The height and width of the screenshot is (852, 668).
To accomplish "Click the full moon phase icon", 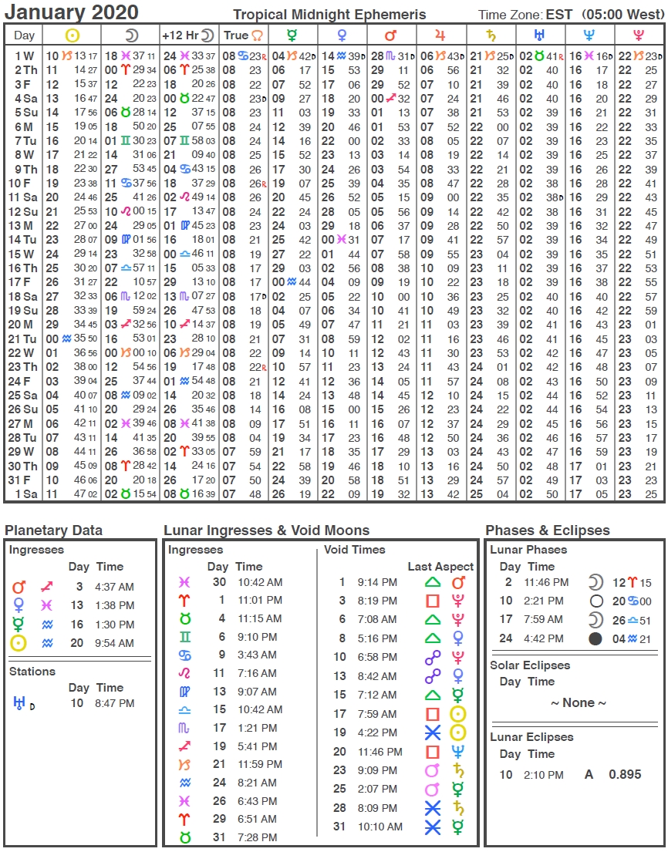I will click(596, 601).
